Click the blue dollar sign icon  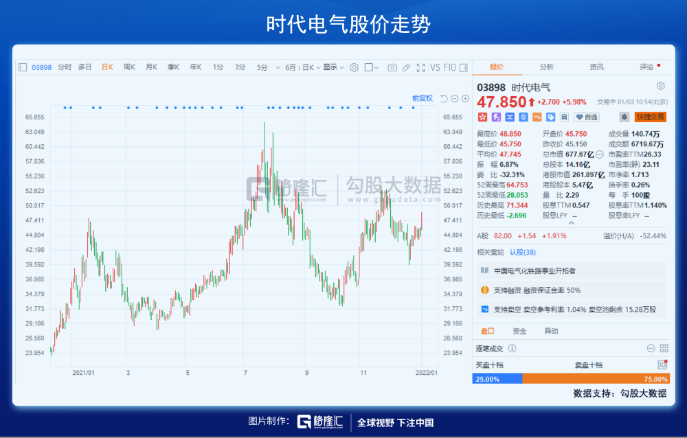tap(523, 117)
